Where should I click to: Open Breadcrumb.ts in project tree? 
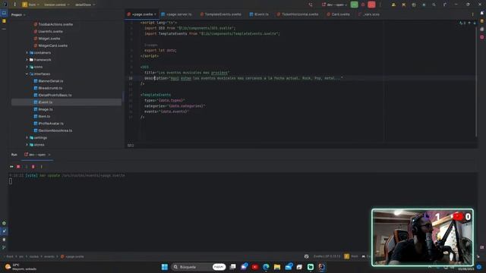[x=50, y=88]
